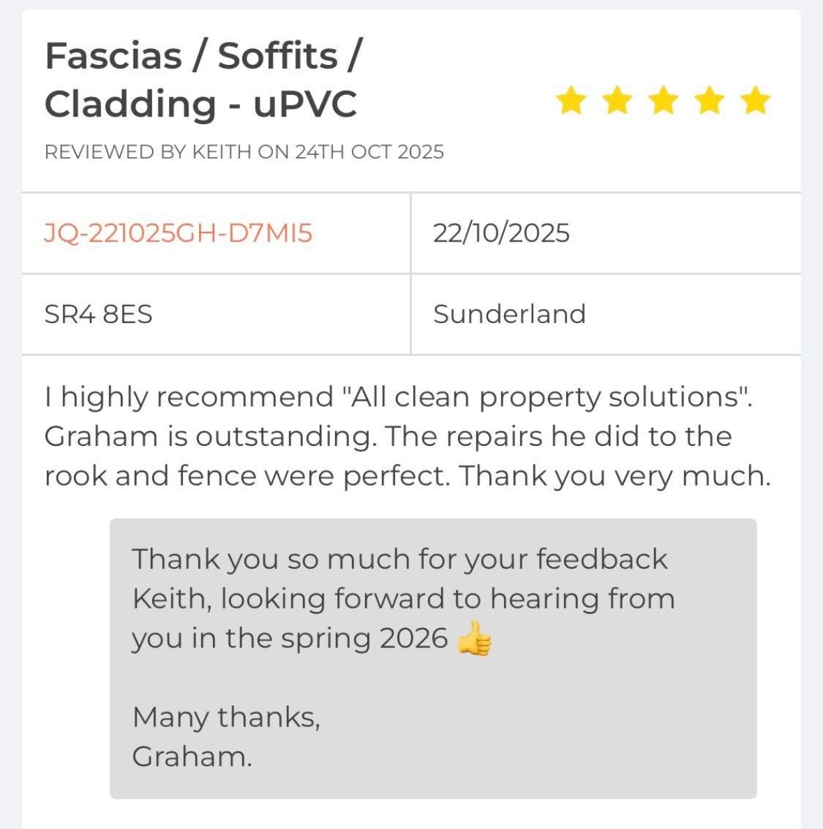Click the first yellow rating star

pyautogui.click(x=571, y=101)
